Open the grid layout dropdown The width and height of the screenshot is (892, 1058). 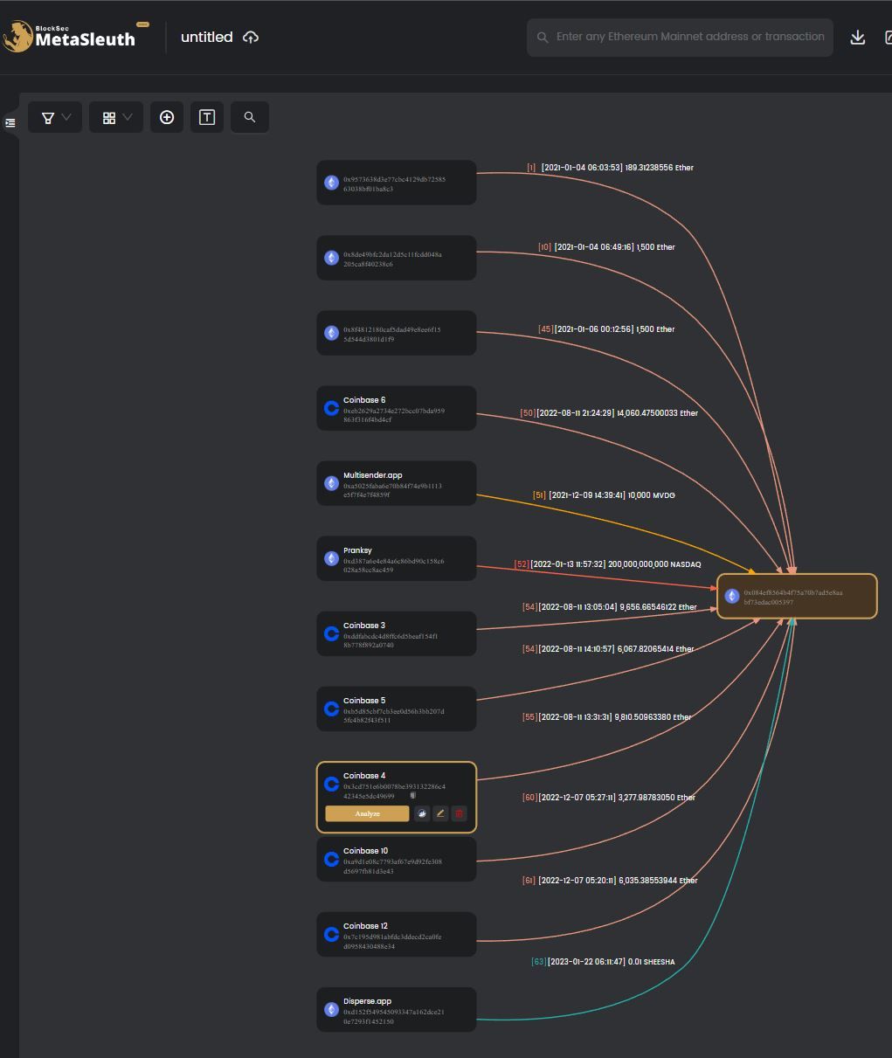click(116, 117)
